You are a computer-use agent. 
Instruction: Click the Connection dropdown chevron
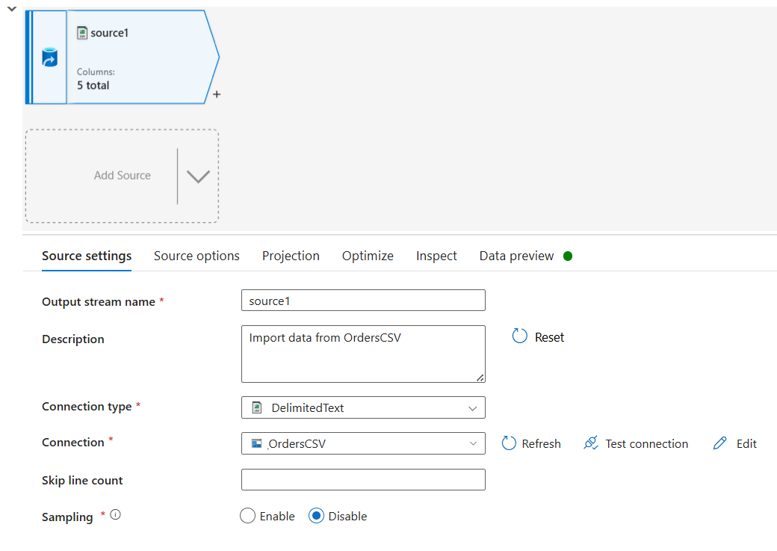pyautogui.click(x=473, y=444)
